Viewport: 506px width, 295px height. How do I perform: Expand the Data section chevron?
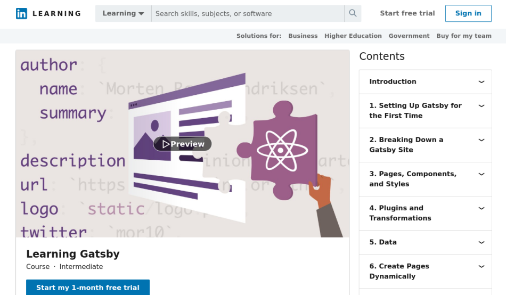pos(481,242)
